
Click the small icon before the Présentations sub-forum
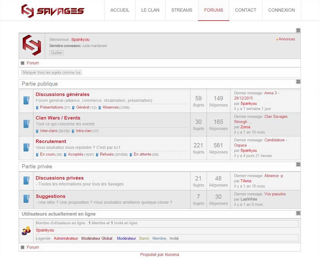tap(37, 108)
